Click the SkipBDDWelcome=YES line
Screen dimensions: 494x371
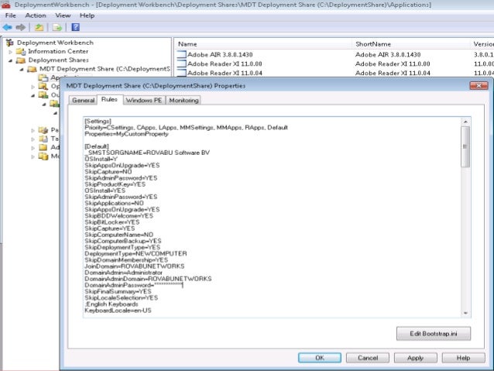[118, 216]
